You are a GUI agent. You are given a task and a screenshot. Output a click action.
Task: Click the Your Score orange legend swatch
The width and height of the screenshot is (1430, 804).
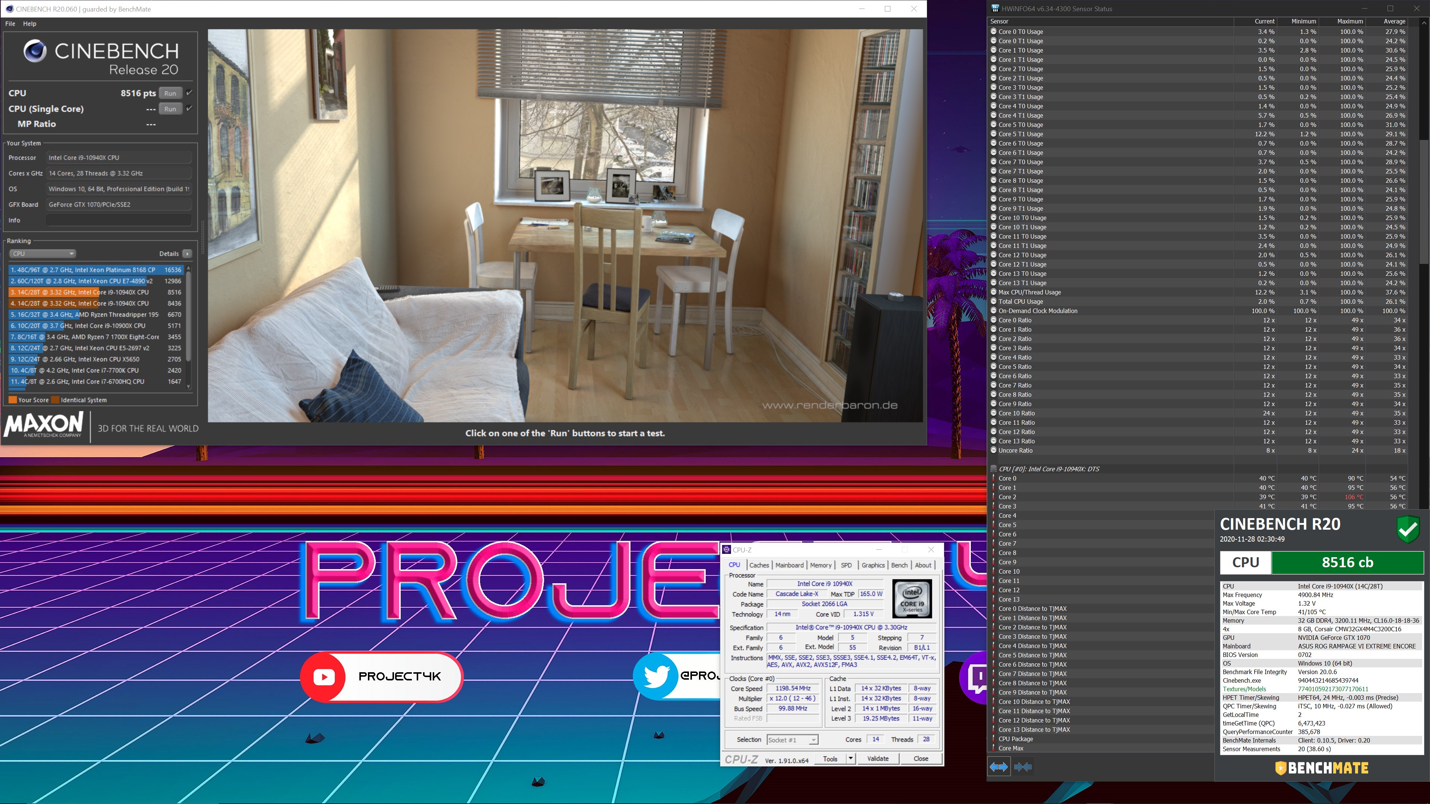point(13,399)
